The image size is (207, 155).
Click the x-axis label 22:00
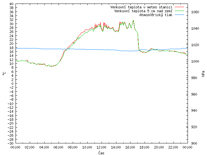tap(173, 147)
